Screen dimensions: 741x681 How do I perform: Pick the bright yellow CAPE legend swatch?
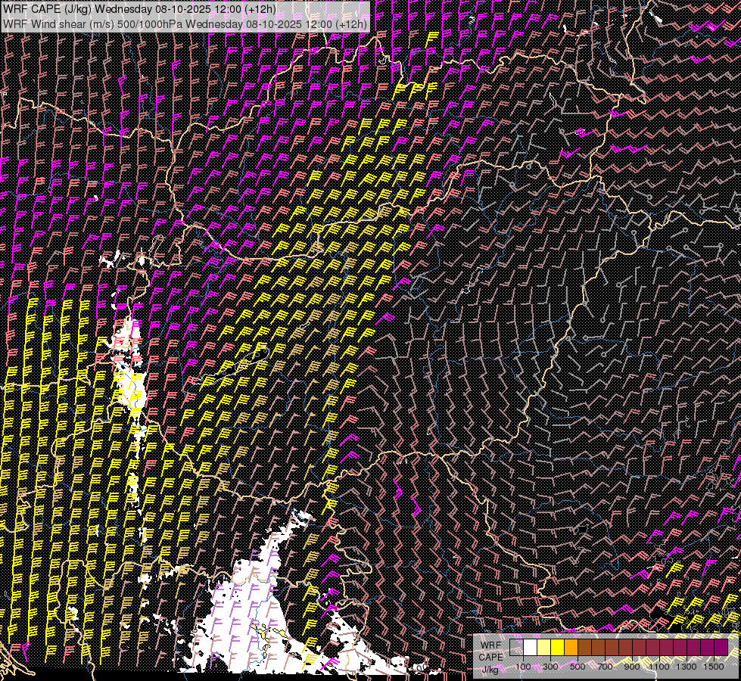(558, 648)
